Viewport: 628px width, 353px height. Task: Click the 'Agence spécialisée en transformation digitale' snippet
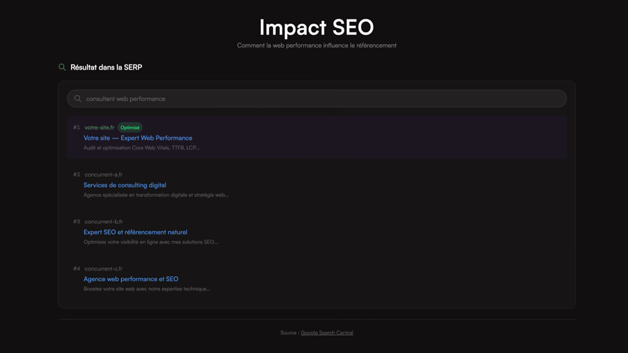coord(156,195)
